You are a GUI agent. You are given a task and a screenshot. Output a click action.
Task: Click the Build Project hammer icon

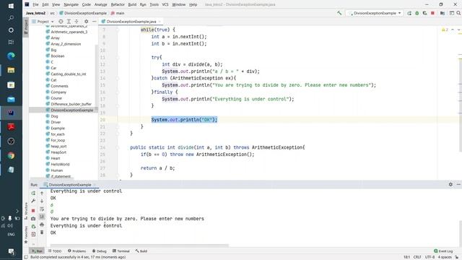click(339, 13)
